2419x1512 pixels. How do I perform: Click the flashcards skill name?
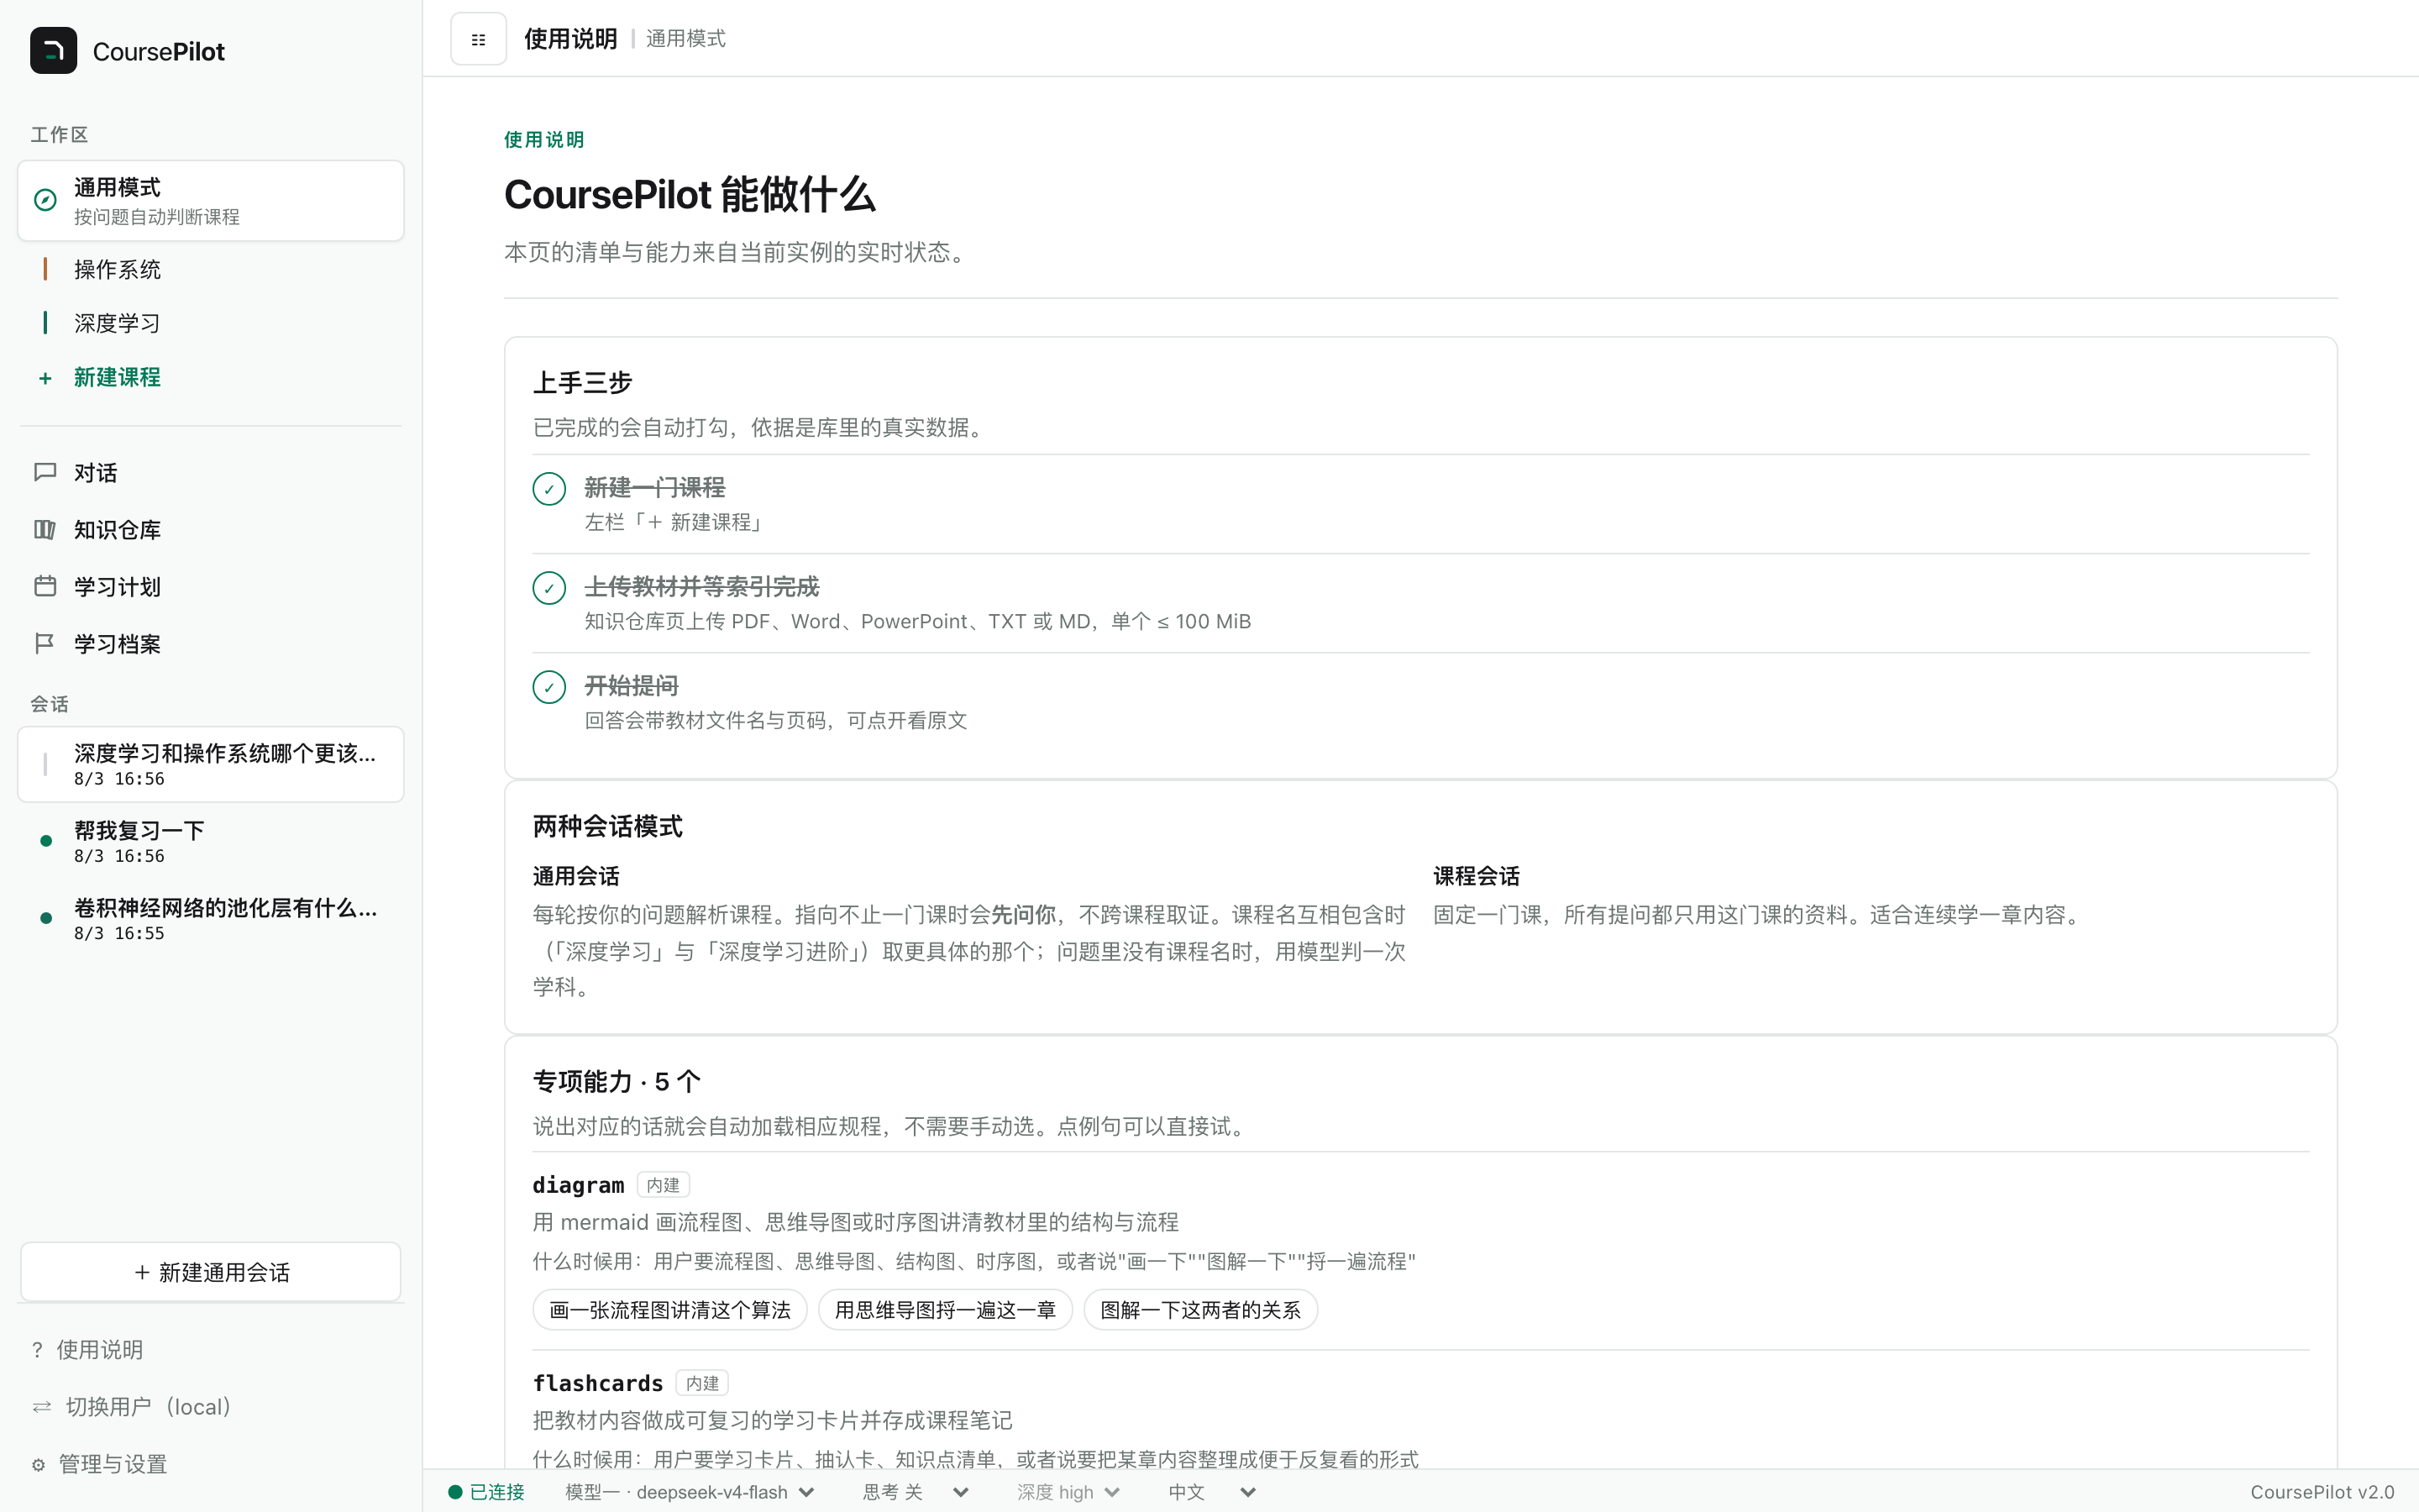click(598, 1383)
